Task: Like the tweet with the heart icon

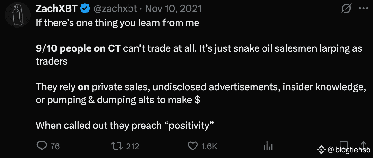Action: pyautogui.click(x=193, y=146)
